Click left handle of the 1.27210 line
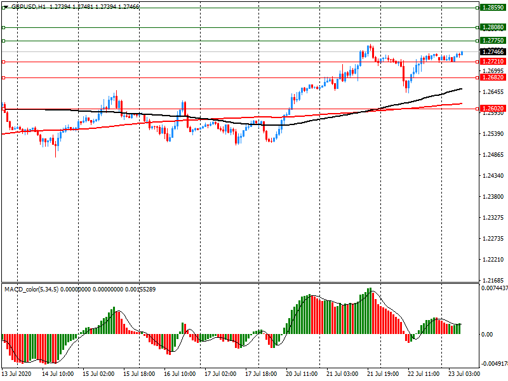Viewport: 508px width, 381px height. [3, 62]
